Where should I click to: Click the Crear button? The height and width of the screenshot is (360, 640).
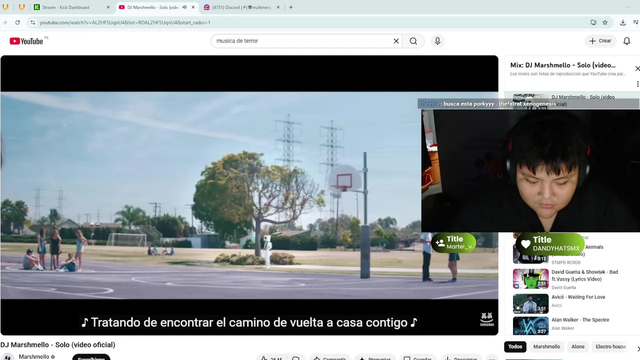point(600,41)
